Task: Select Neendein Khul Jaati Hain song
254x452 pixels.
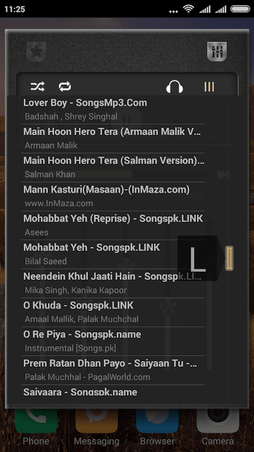Action: (x=113, y=284)
